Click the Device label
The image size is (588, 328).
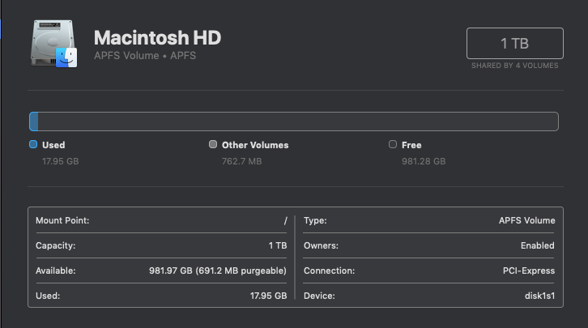coord(319,296)
